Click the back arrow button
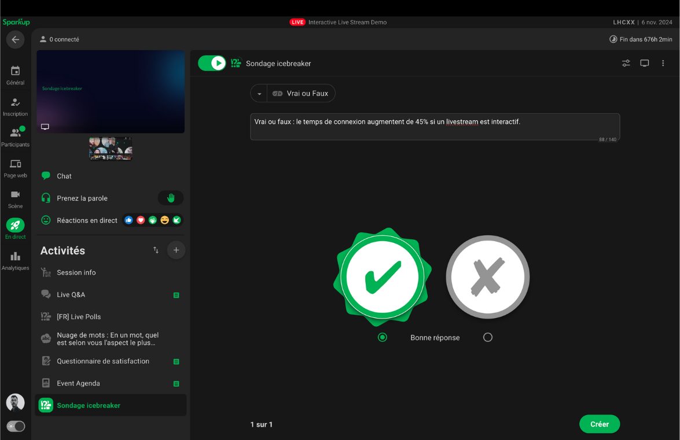The height and width of the screenshot is (440, 680). point(15,40)
